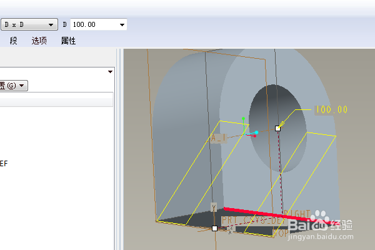
Task: Expand the (G) settings dropdown button
Action: coord(13,86)
